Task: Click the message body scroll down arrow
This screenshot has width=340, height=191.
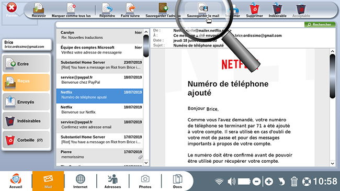Action: (x=332, y=163)
